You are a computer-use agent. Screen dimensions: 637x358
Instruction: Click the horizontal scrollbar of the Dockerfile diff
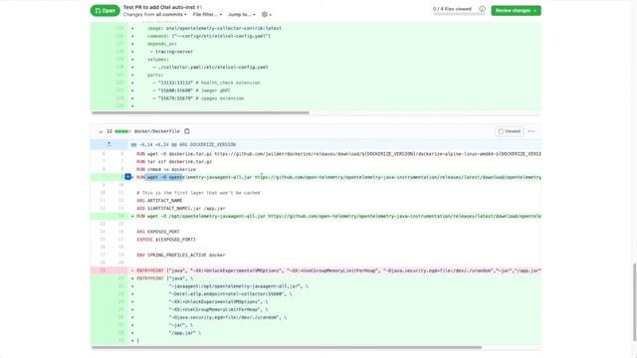287,347
